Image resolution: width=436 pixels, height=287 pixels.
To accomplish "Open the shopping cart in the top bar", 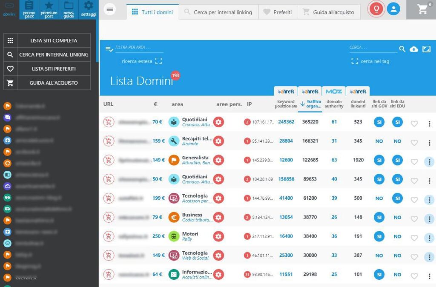I will tap(422, 9).
